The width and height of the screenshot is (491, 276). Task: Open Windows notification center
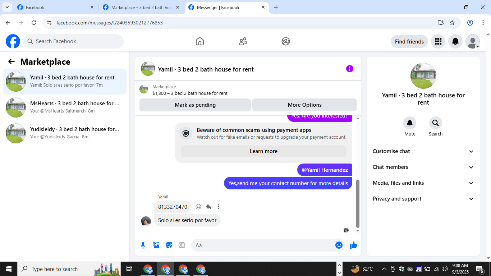click(480, 269)
